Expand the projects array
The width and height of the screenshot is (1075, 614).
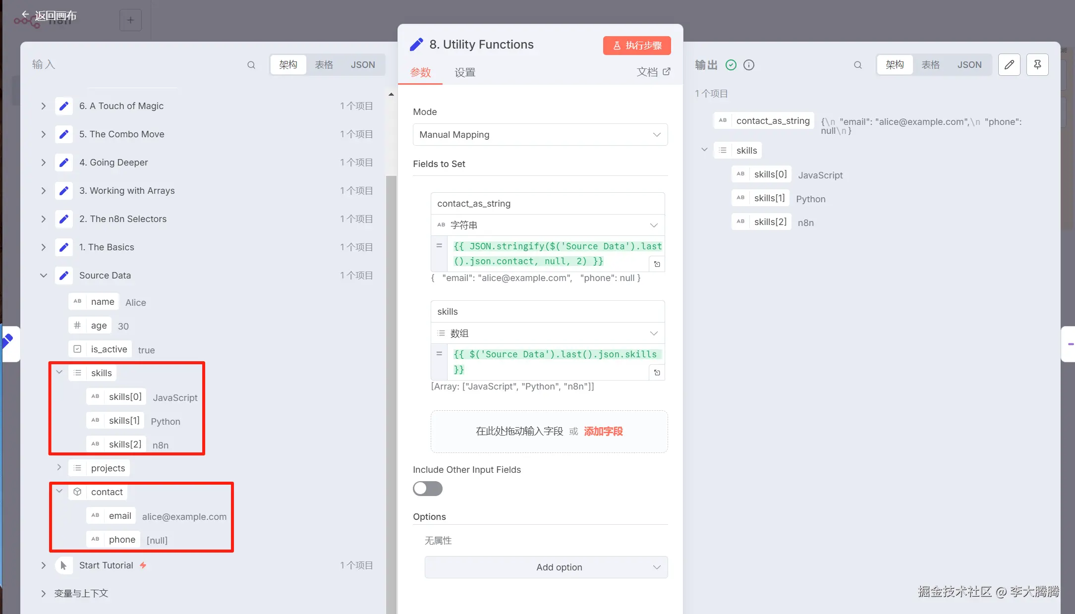coord(59,468)
